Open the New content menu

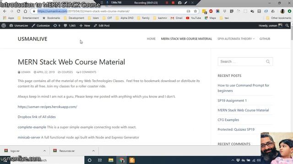(x=85, y=26)
